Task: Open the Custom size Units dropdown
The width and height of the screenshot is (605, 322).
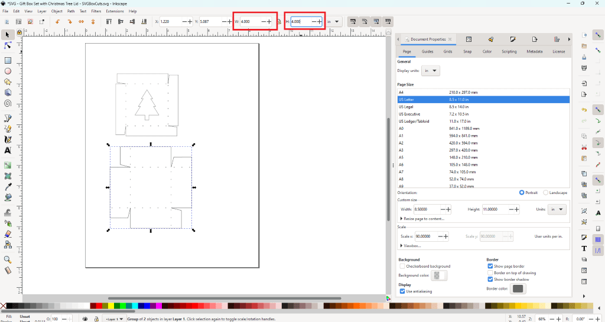Action: pyautogui.click(x=557, y=209)
